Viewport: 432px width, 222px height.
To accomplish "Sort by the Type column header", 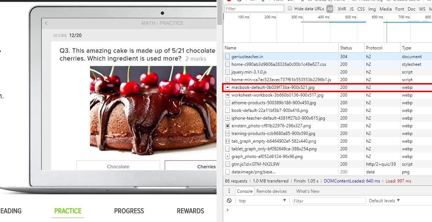I will (416, 48).
